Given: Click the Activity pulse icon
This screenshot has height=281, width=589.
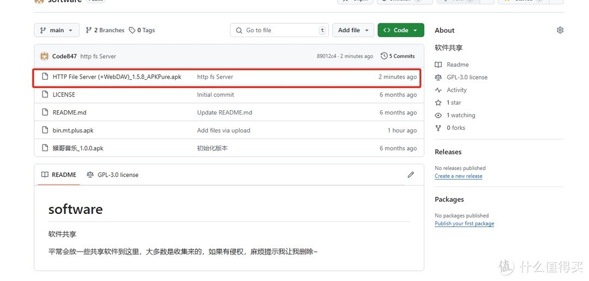Looking at the screenshot, I should point(438,90).
